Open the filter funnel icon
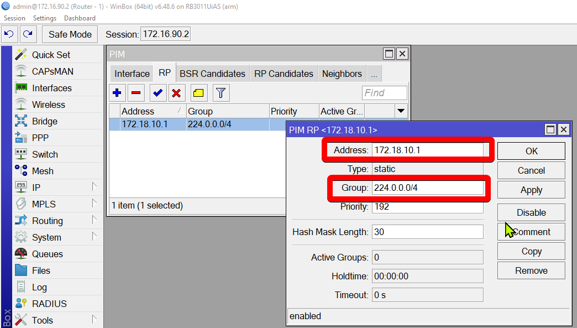Screen dimensions: 577x328 [x=221, y=93]
